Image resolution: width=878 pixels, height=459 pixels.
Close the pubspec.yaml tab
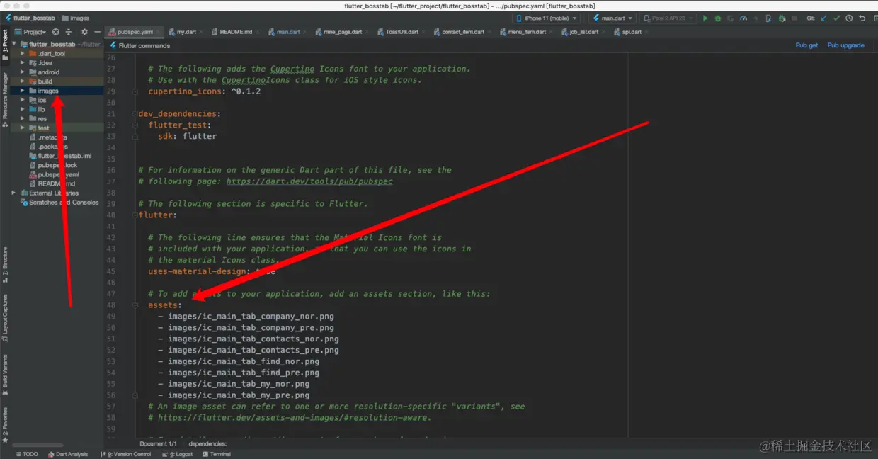[157, 32]
